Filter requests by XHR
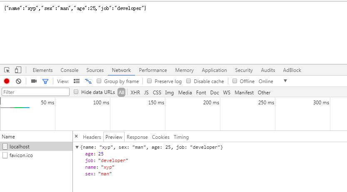This screenshot has height=192, width=347. click(x=135, y=93)
